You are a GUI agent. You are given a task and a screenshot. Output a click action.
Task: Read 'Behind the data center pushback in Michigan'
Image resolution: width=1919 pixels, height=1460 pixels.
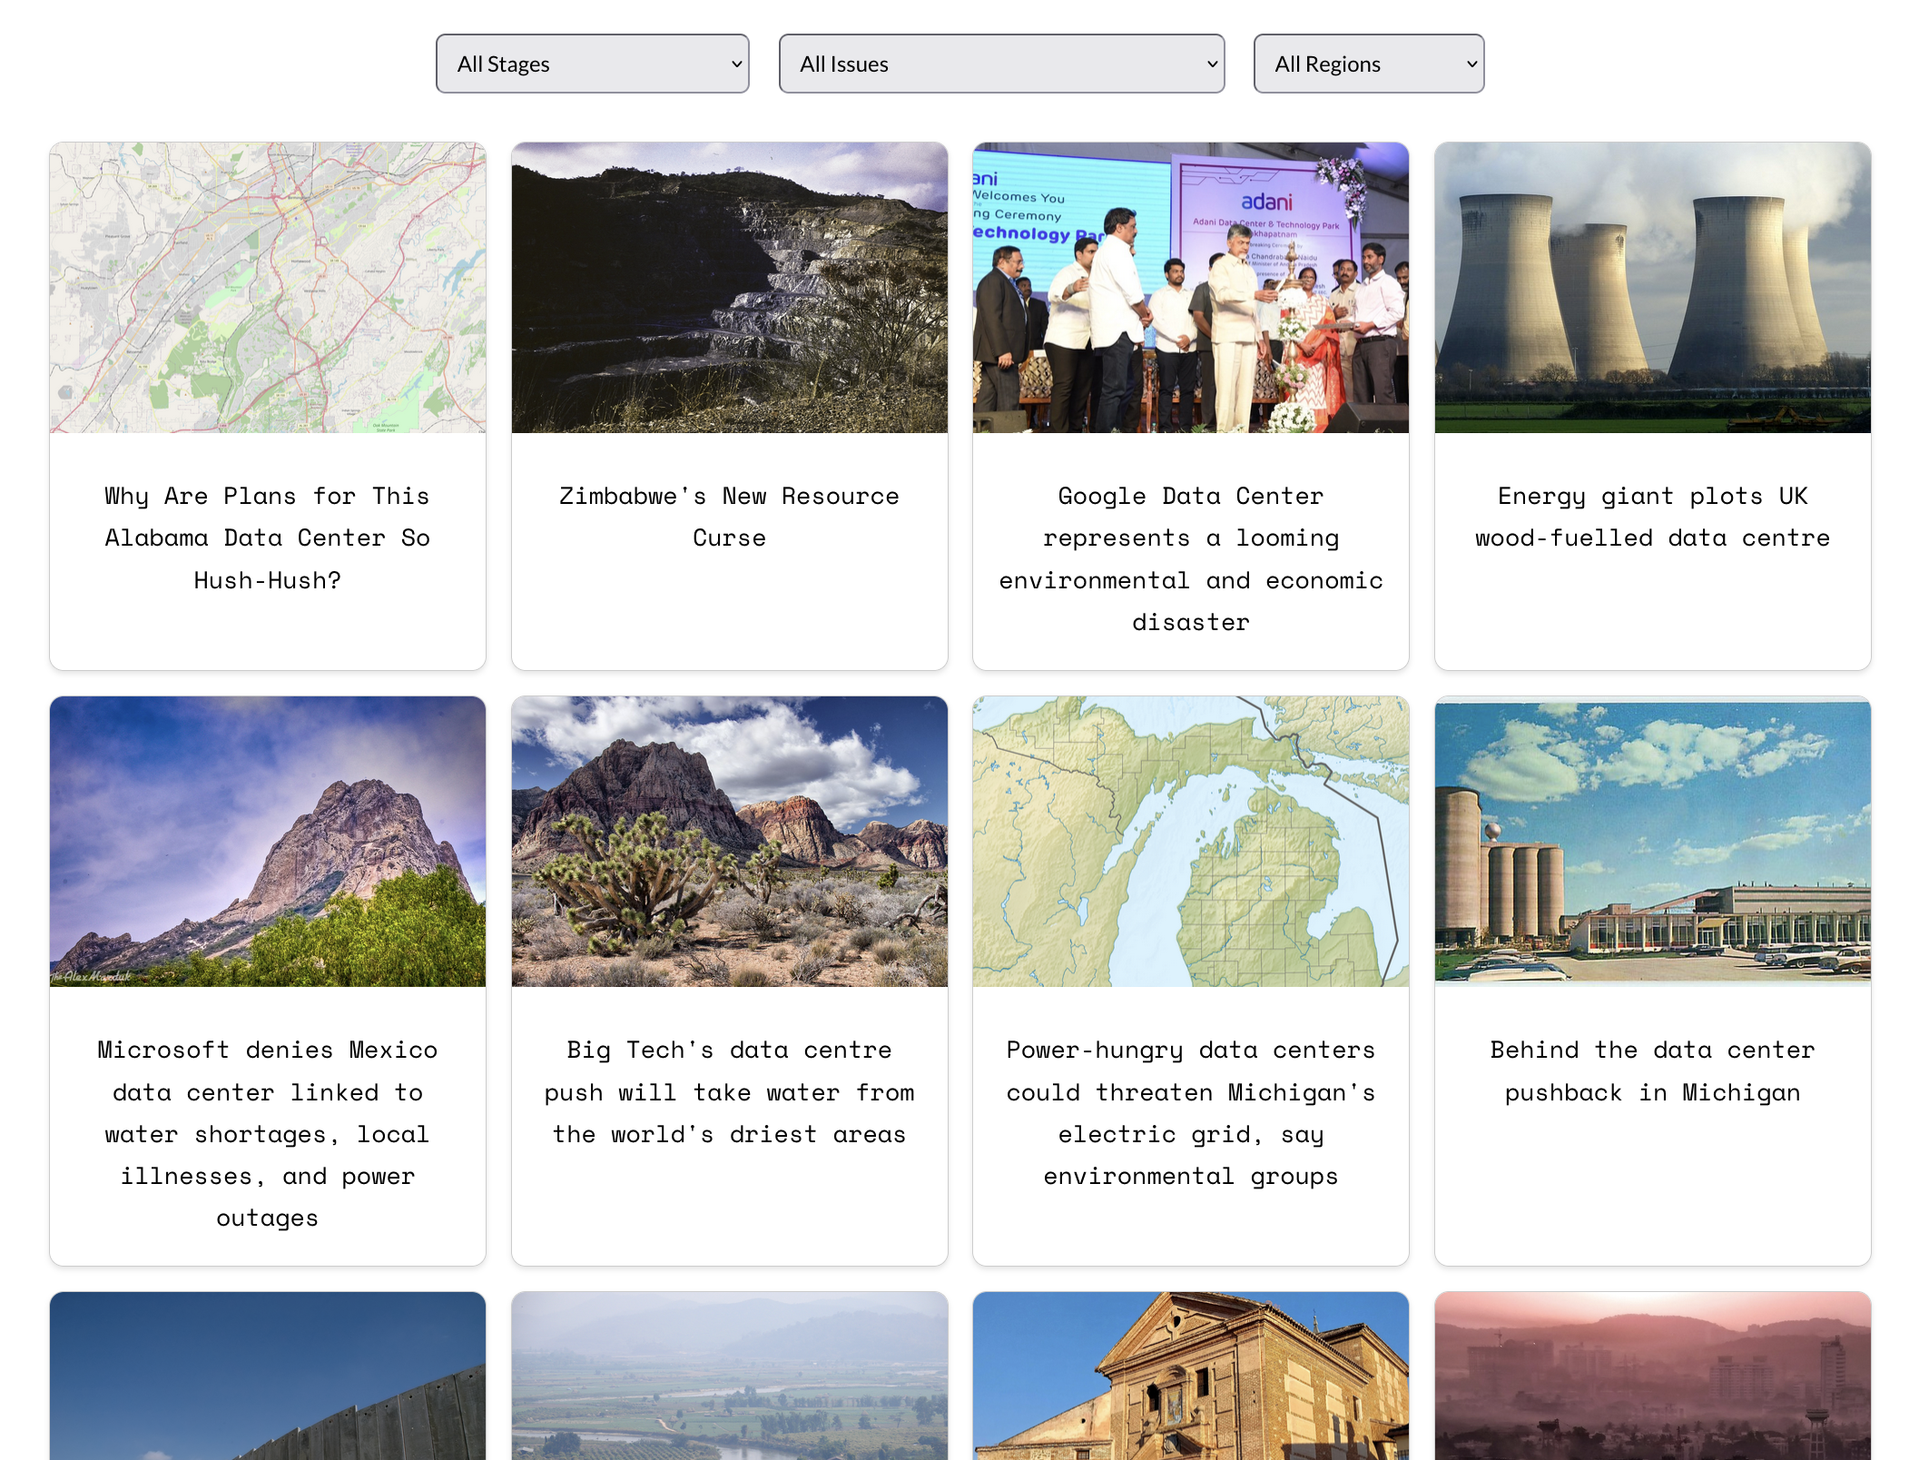pyautogui.click(x=1652, y=1070)
